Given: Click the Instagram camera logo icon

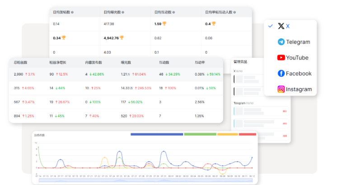Looking at the screenshot, I should click(x=281, y=89).
